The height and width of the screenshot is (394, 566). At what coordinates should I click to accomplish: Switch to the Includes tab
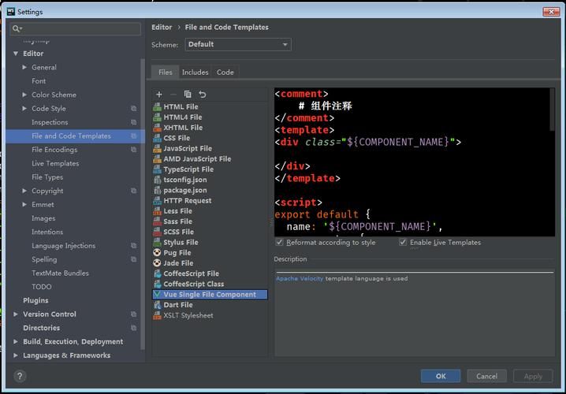tap(195, 72)
